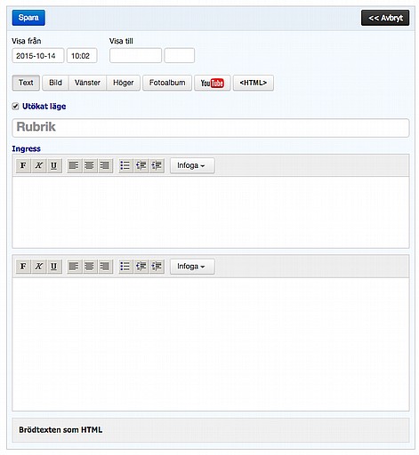
Task: Click the << Avbryt button
Action: pos(385,18)
